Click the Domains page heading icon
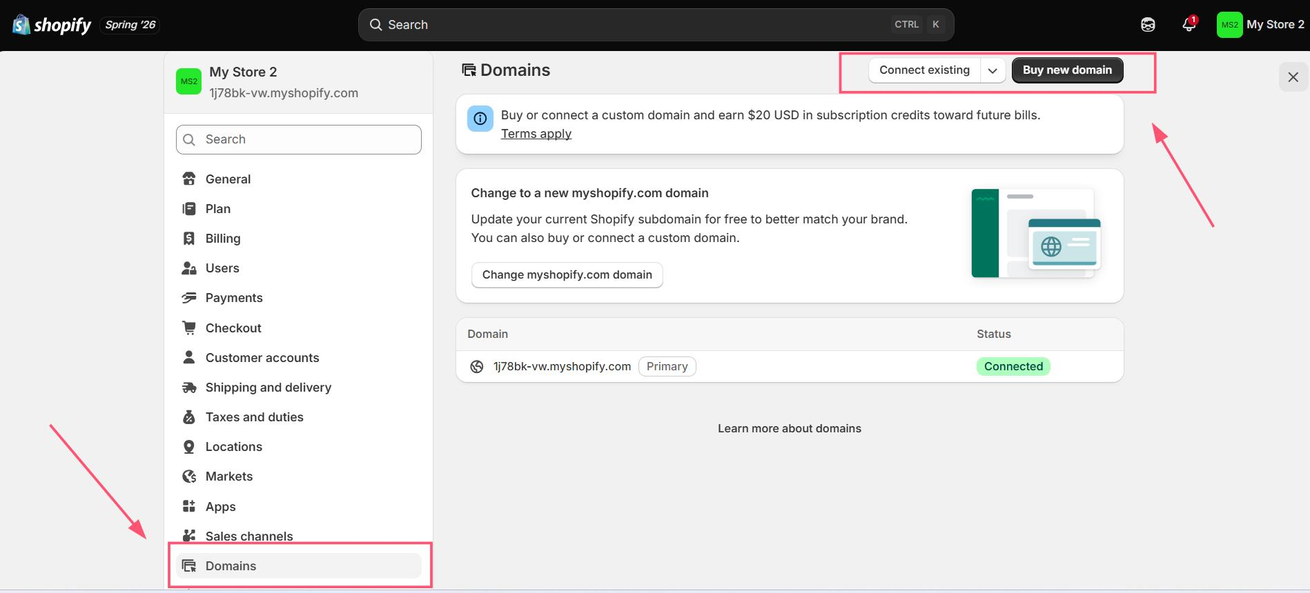Viewport: 1310px width, 593px height. point(469,70)
